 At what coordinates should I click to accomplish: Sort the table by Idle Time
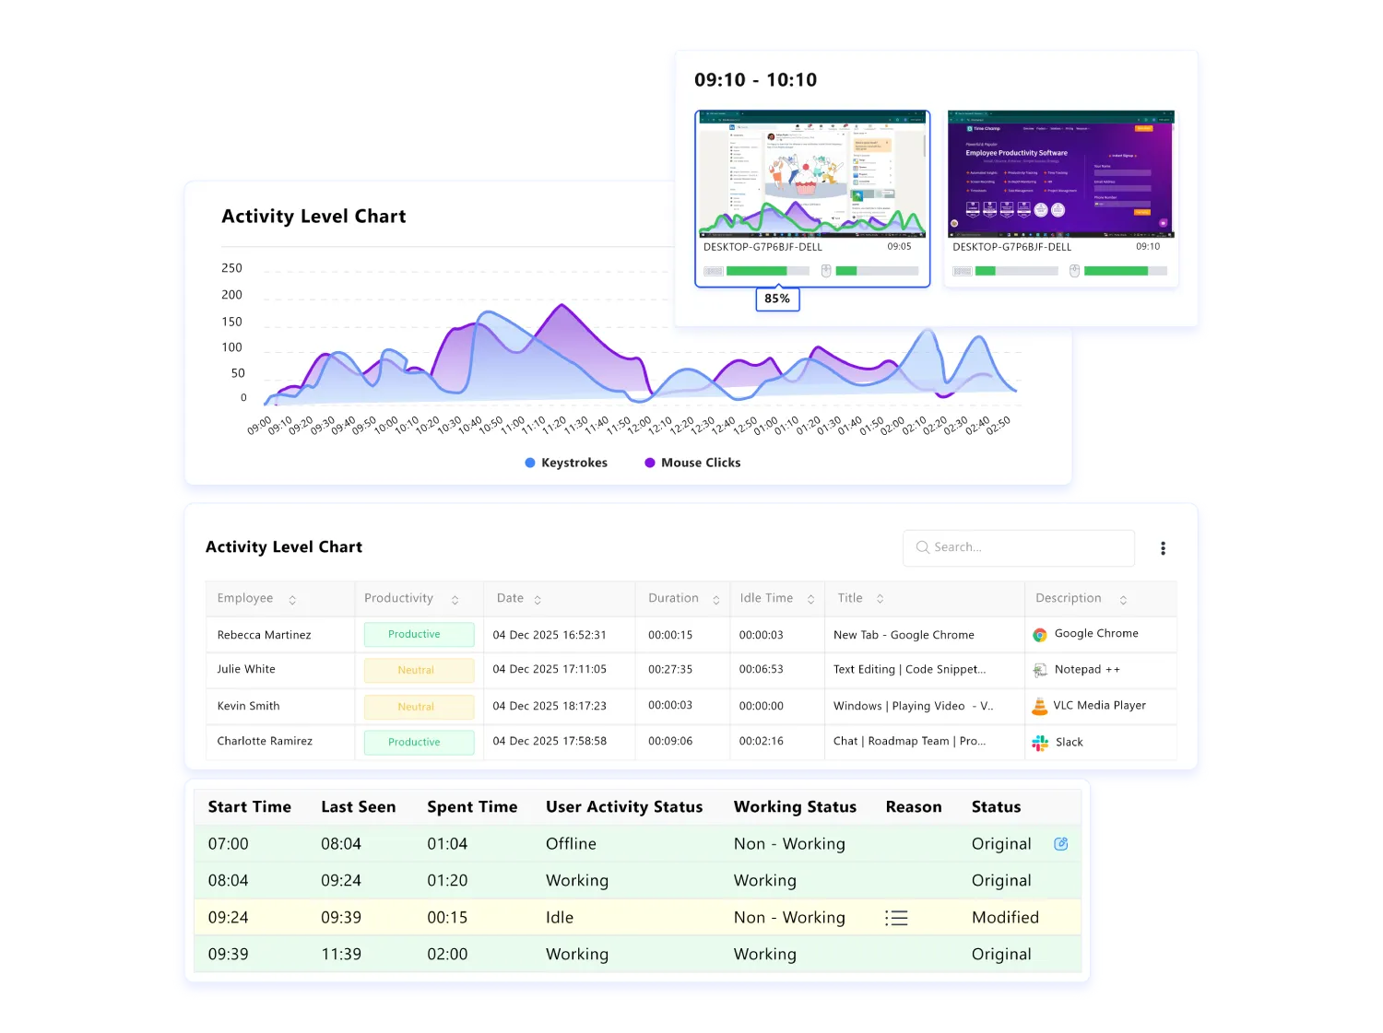click(810, 598)
